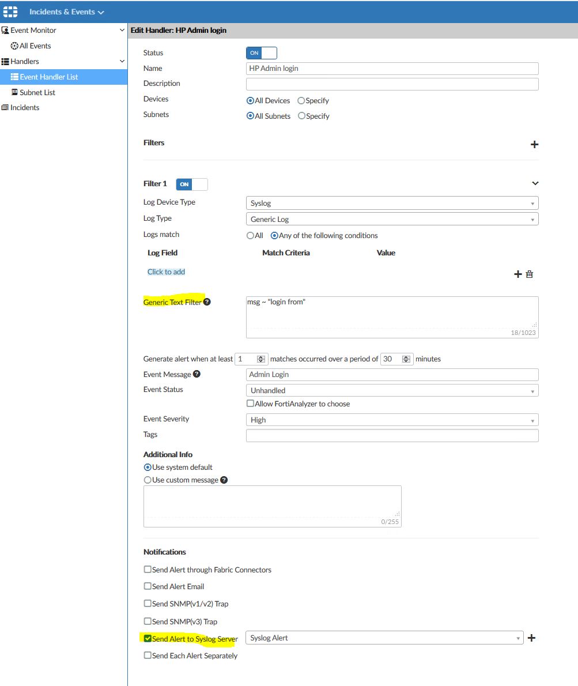Click the Name input field
This screenshot has width=578, height=686.
point(392,68)
